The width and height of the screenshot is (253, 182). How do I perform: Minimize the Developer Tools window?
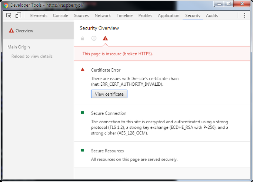pos(219,4)
